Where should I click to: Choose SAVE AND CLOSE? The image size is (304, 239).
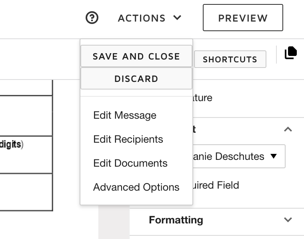[x=136, y=56]
